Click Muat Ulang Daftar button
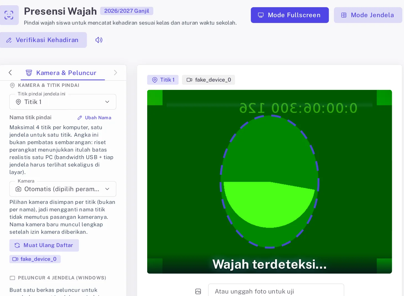The height and width of the screenshot is (296, 404). coord(44,245)
